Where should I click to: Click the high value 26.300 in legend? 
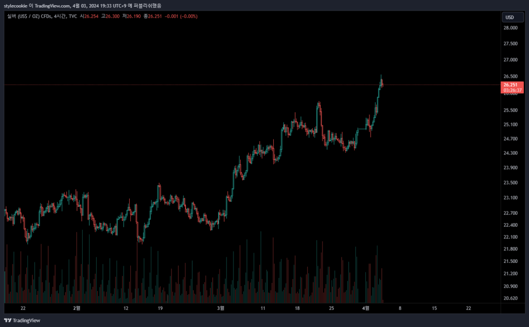pyautogui.click(x=112, y=17)
